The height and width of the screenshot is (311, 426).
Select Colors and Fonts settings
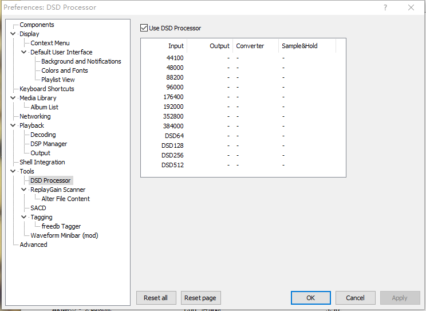pos(65,70)
